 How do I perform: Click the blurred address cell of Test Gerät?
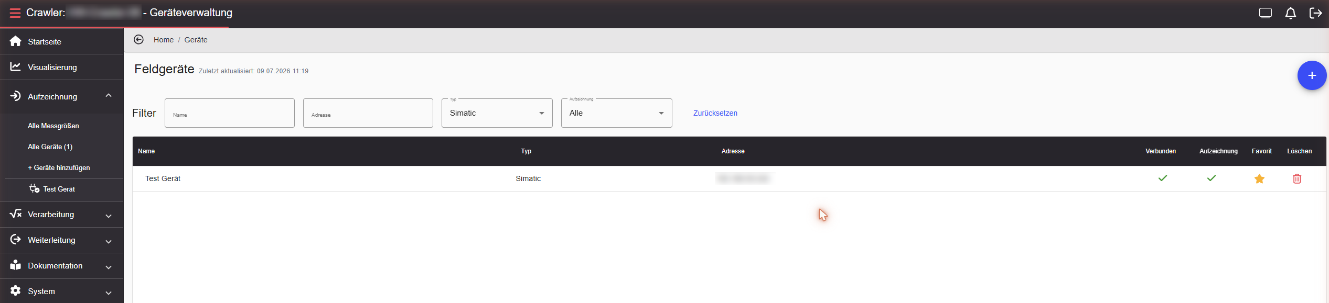coord(743,178)
